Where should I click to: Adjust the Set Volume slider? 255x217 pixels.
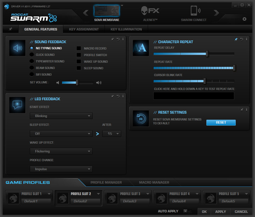click(78, 83)
